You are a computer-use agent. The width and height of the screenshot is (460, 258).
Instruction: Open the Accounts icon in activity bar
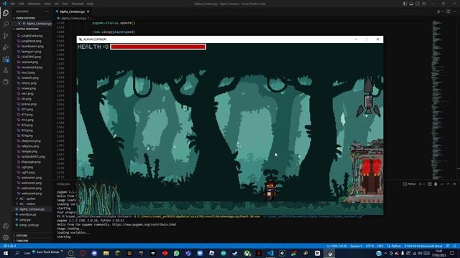tap(6, 226)
